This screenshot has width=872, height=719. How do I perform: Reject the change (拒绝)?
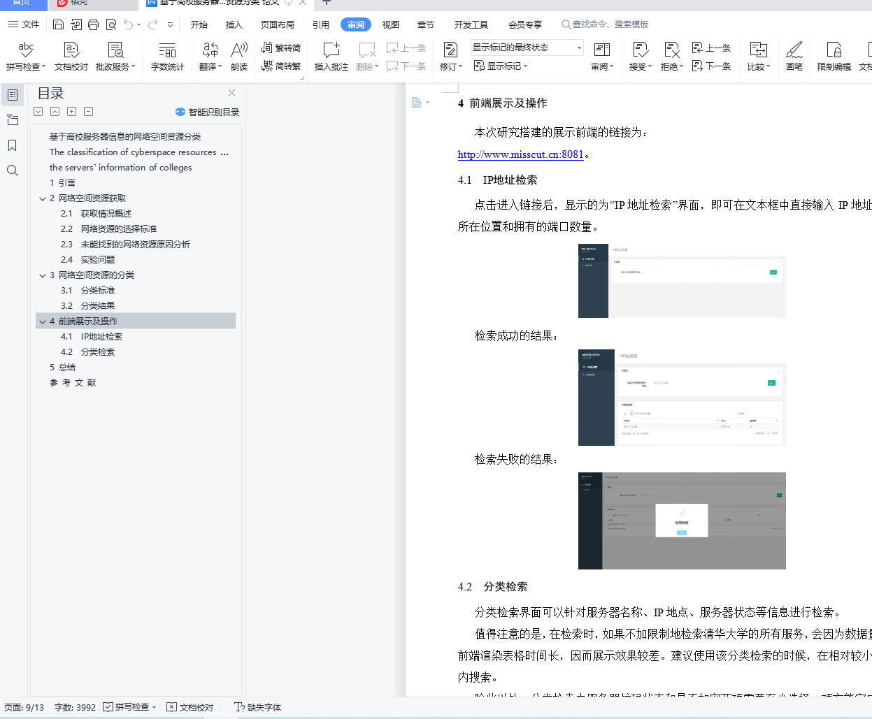672,57
